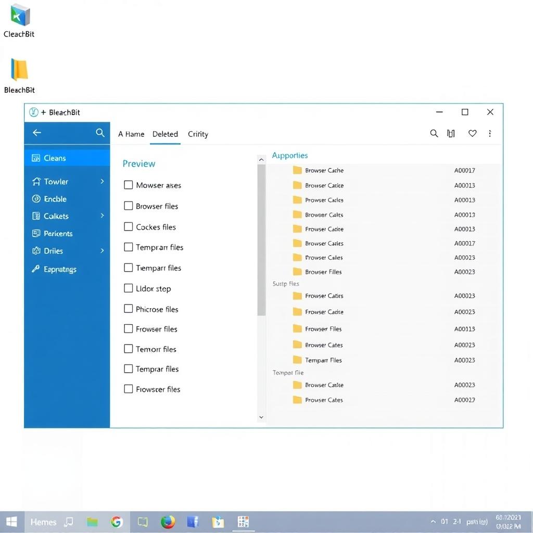The height and width of the screenshot is (533, 533).
Task: Open Eapnatngs wrench settings entry
Action: click(x=67, y=269)
